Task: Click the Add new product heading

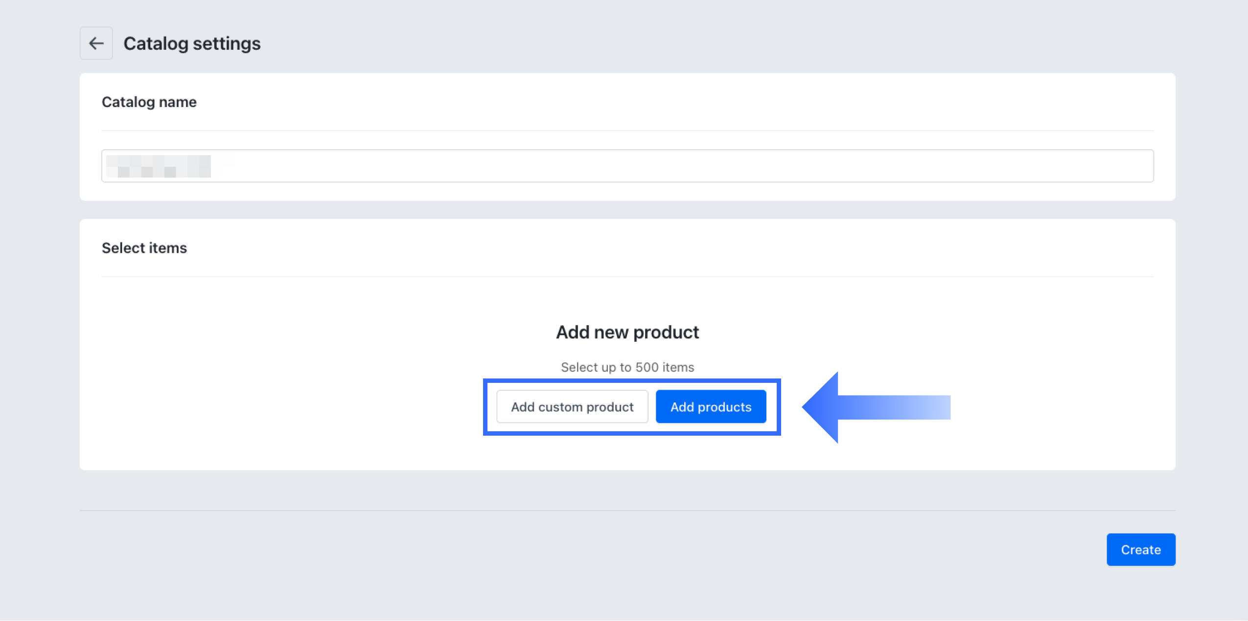Action: pos(627,332)
